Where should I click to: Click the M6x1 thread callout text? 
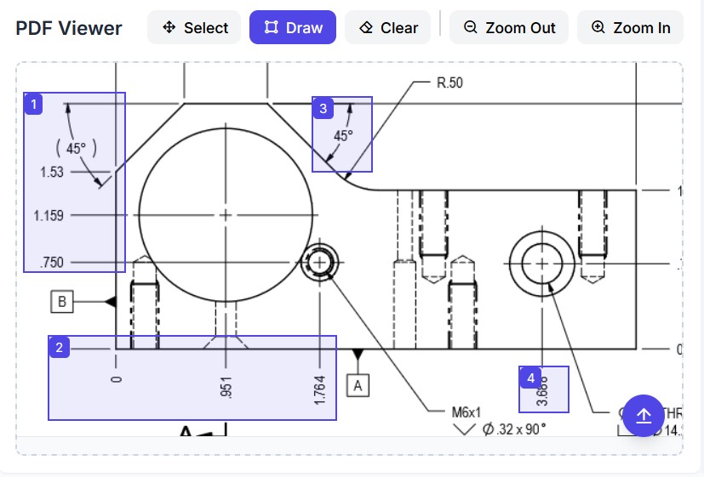point(466,412)
